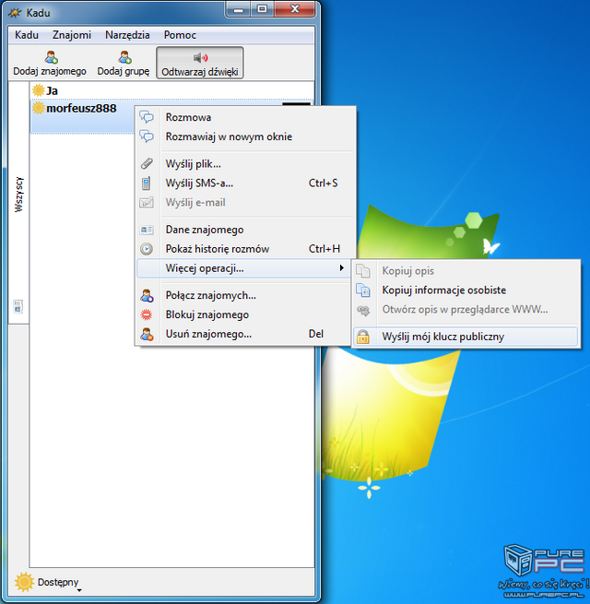Click the phone icon for Wyślij SMS-a

(x=147, y=183)
